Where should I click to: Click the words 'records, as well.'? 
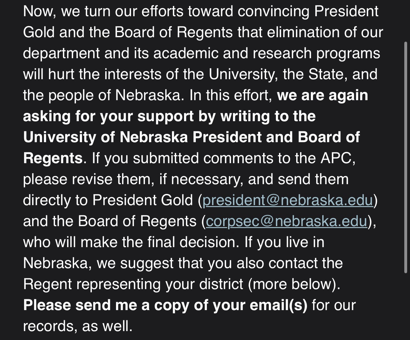click(78, 326)
